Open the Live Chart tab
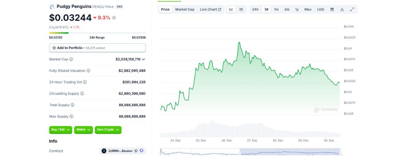The width and height of the screenshot is (412, 158). pyautogui.click(x=210, y=9)
